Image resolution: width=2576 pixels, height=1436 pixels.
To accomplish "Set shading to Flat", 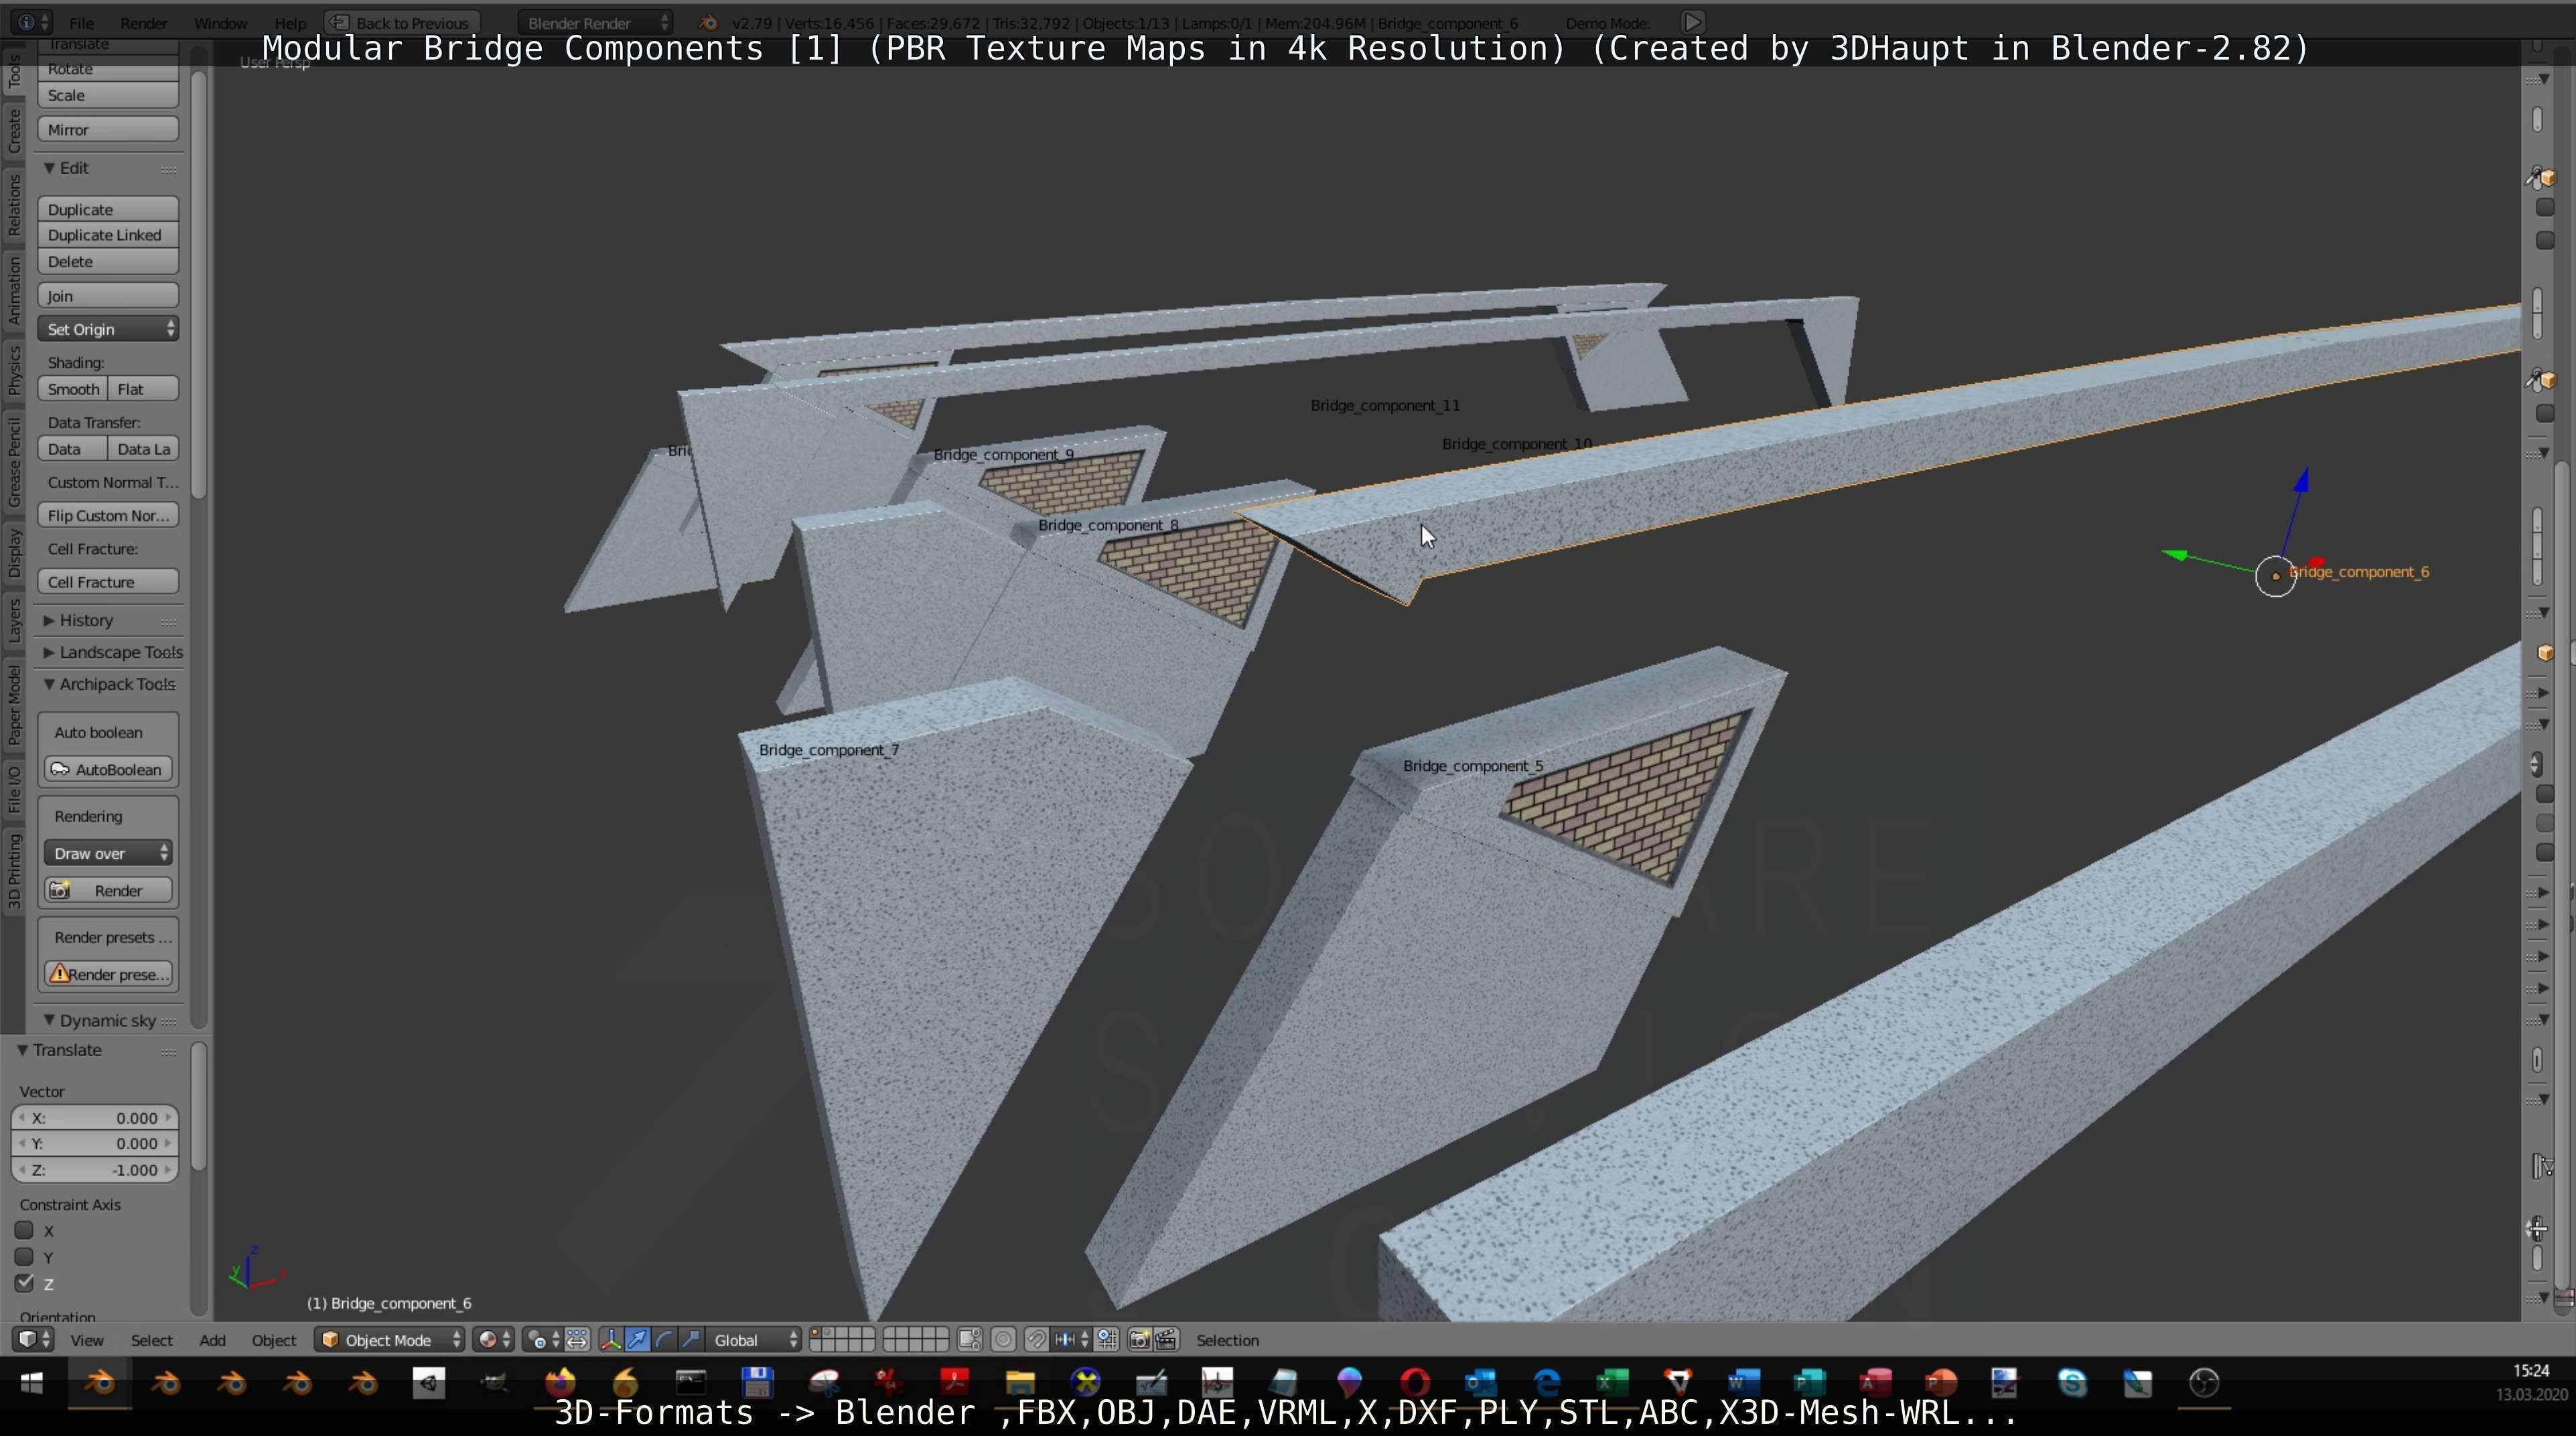I will [143, 389].
